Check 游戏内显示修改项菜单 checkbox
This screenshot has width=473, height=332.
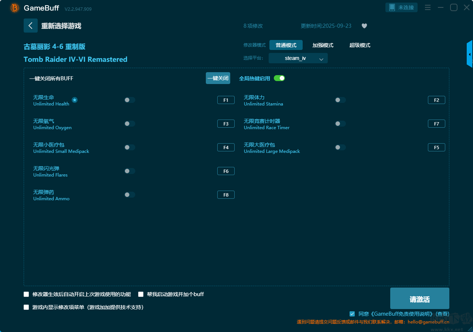(26, 307)
